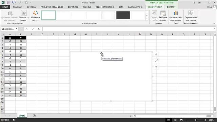The width and height of the screenshot is (217, 122).
Task: Open the Name Box dropdown arrow
Action: coord(17,29)
